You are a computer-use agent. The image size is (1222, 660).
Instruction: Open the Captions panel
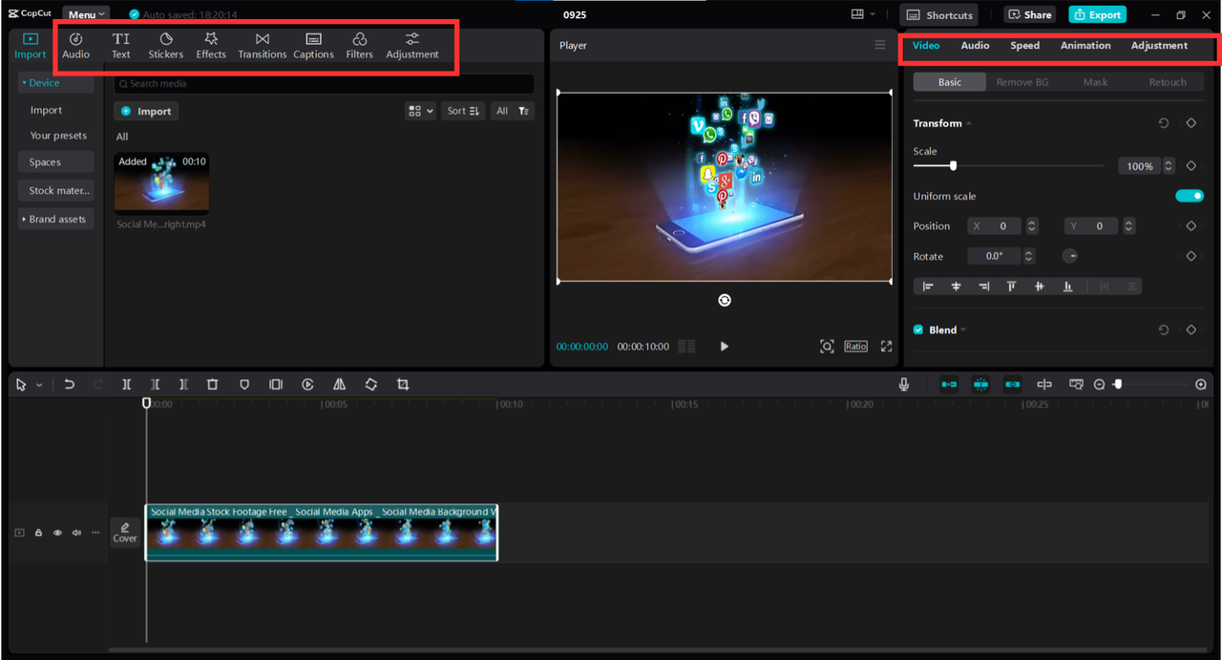point(313,45)
